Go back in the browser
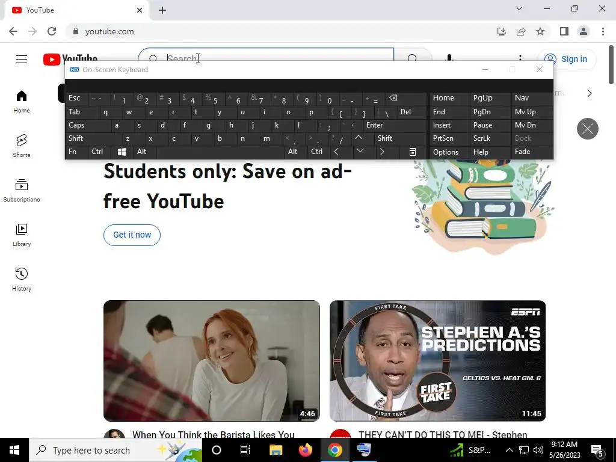The height and width of the screenshot is (462, 616). (13, 31)
